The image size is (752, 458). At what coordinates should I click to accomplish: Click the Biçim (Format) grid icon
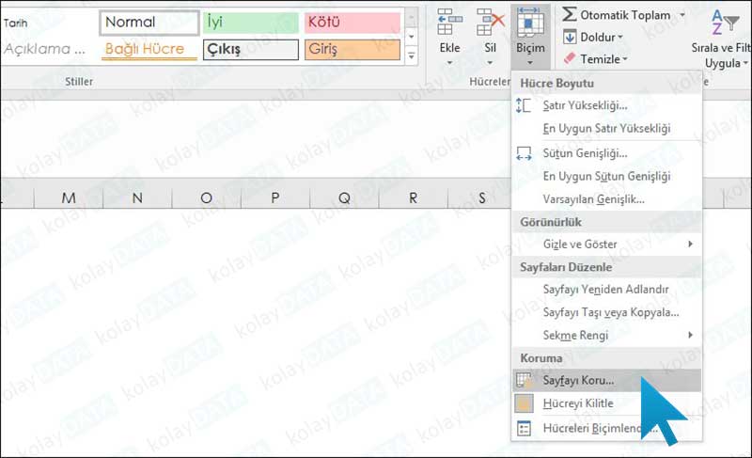pos(530,23)
